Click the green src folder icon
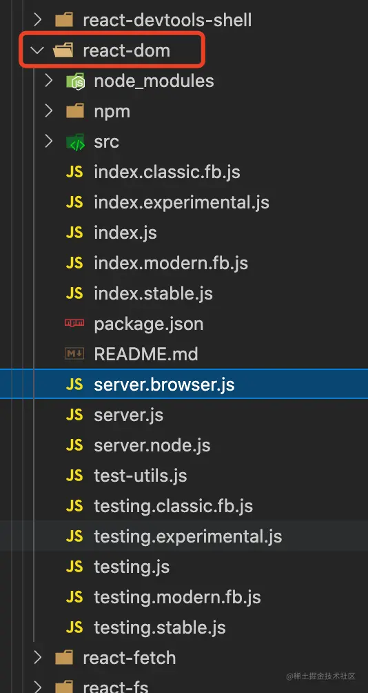Viewport: 368px width, 693px height. [x=75, y=142]
